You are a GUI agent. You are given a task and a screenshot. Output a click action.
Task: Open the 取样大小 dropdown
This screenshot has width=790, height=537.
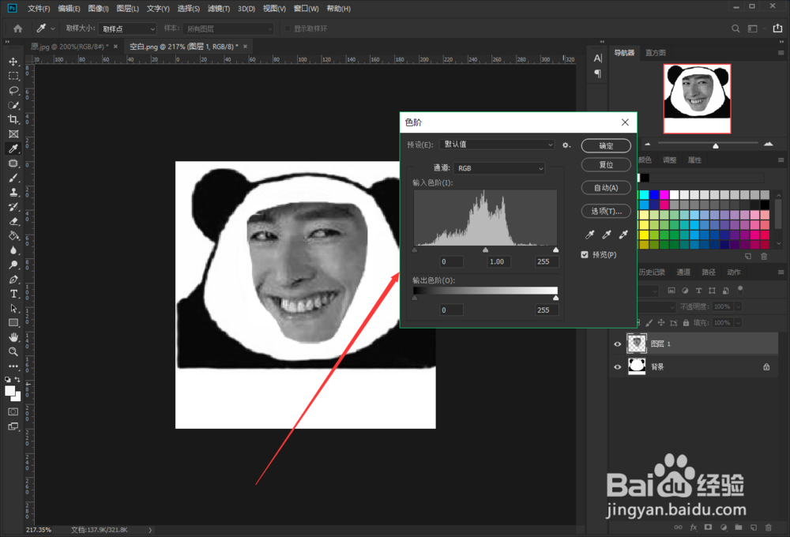[x=127, y=28]
